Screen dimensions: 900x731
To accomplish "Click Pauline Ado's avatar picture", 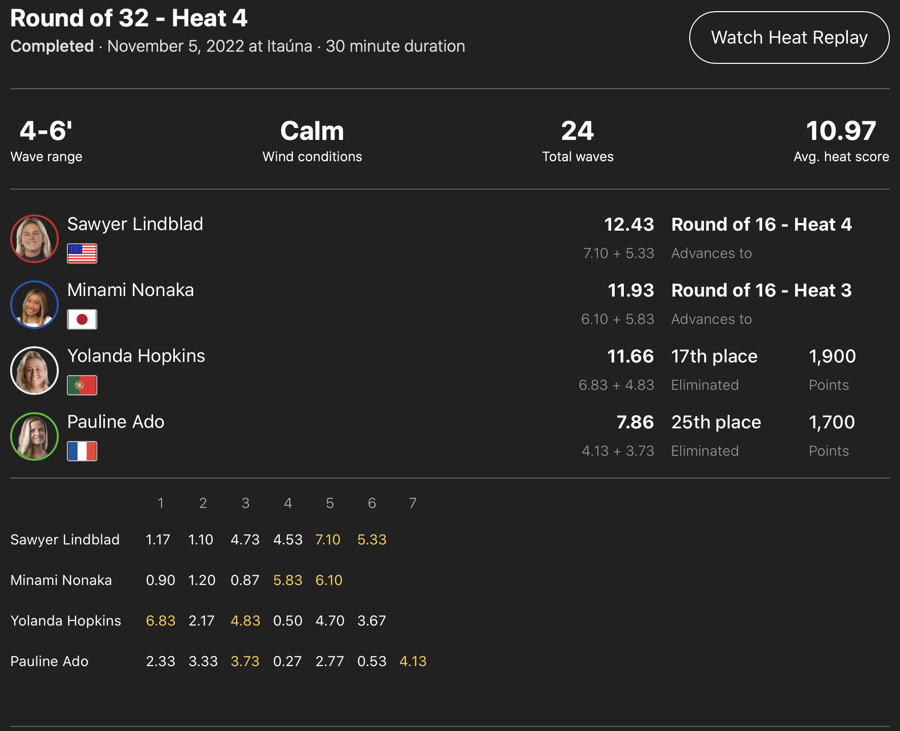I will click(34, 436).
